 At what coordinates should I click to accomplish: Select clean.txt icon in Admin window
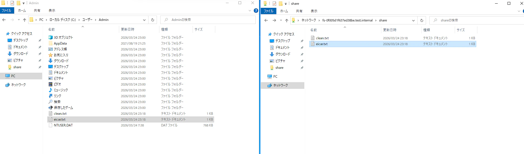[x=51, y=113]
